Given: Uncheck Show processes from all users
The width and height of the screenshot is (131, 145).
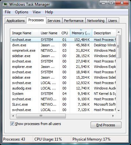Looking at the screenshot, I should click(x=12, y=123).
